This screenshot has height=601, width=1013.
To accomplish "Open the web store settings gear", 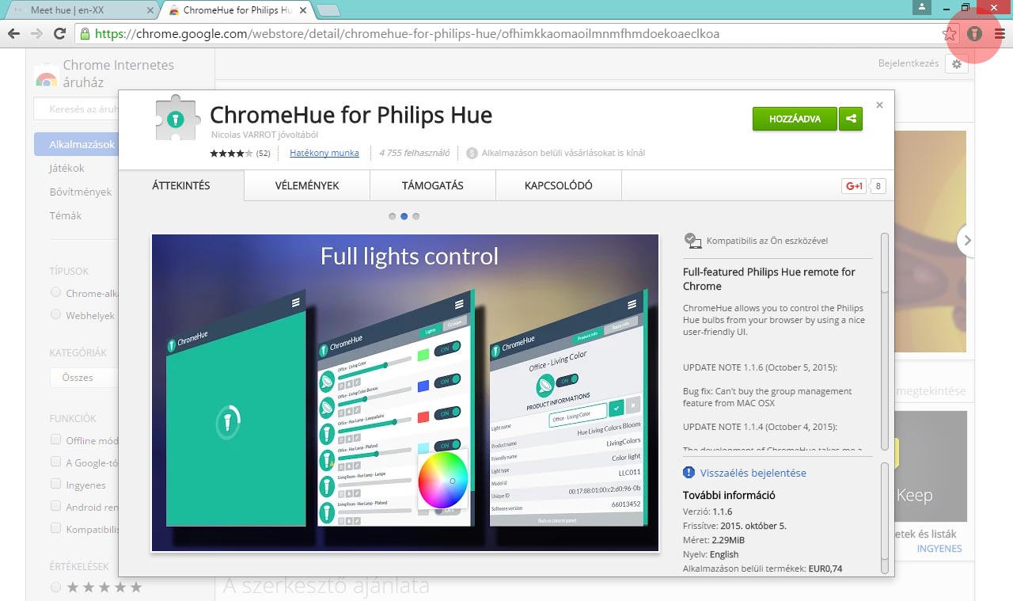I will coord(957,64).
